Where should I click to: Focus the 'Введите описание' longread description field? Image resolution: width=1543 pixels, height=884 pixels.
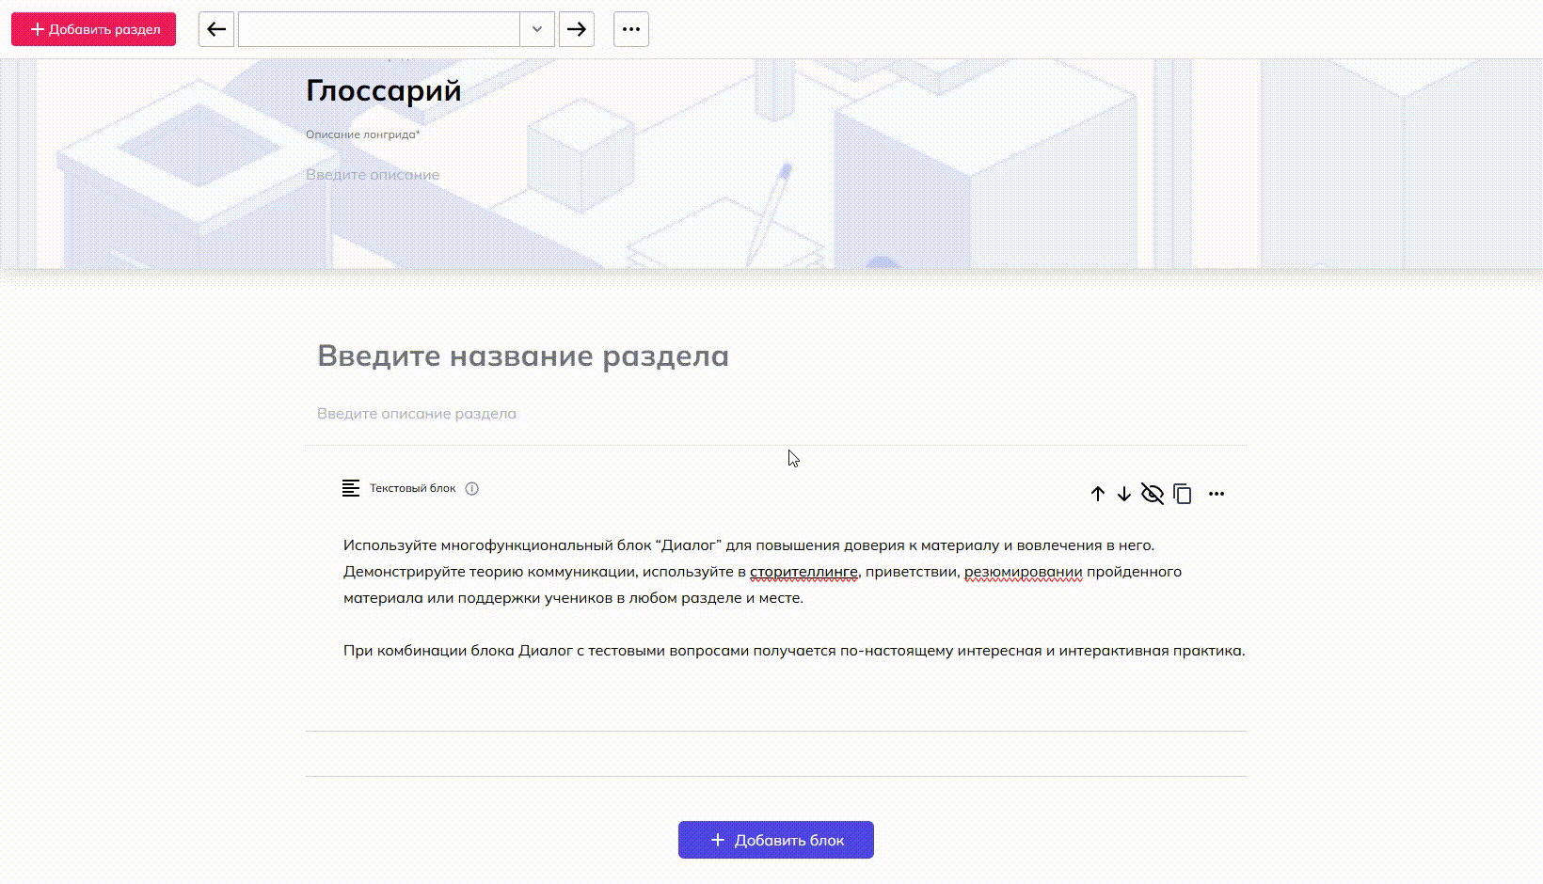click(x=373, y=175)
